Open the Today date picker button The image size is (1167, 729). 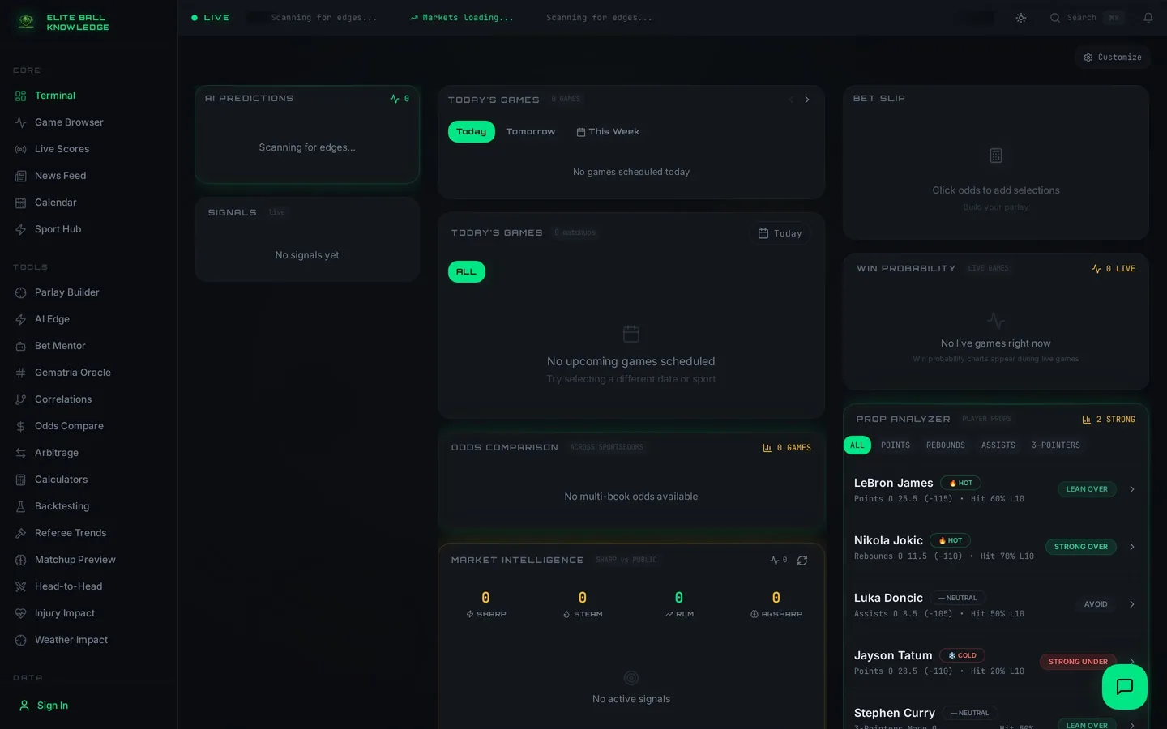click(780, 233)
